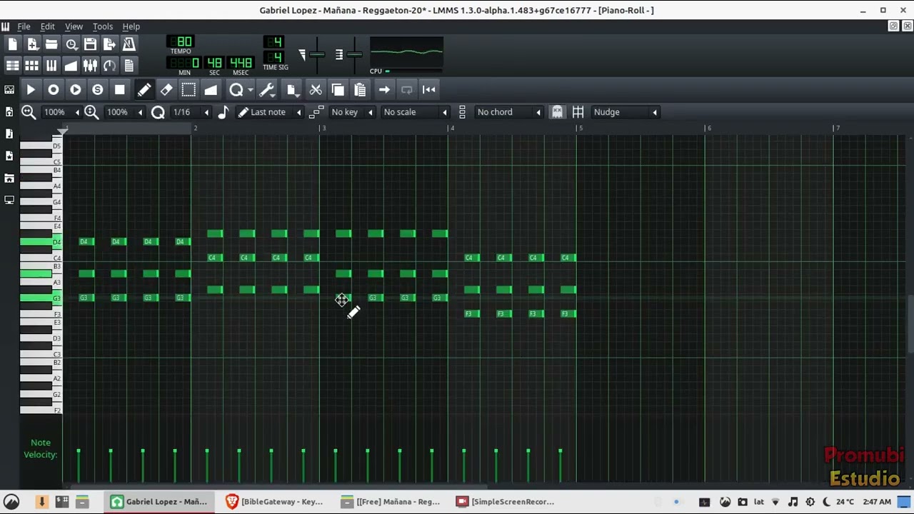
Task: Click the export project icon
Action: tap(109, 44)
